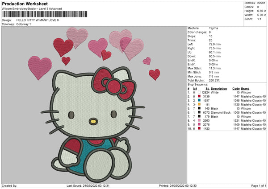
Task: Click 'Black' description beside 145 stitches
Action: click(214, 108)
